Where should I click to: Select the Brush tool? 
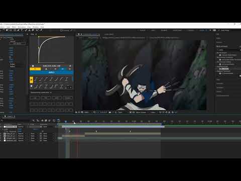click(26, 30)
